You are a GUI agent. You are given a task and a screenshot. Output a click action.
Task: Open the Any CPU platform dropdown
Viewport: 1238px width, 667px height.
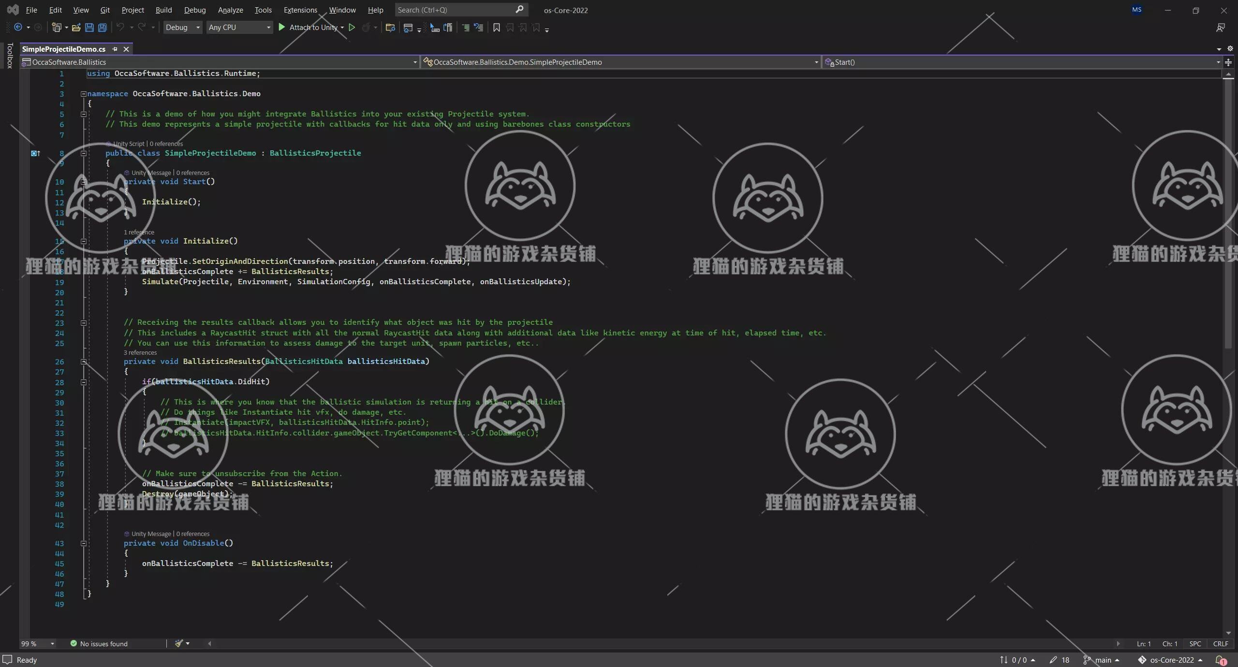[239, 28]
